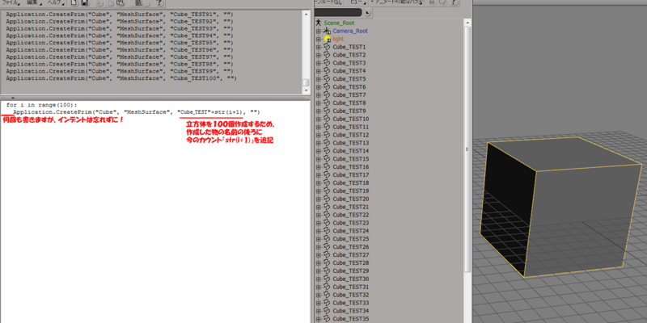Click the explorer refresh icon
The image size is (647, 323).
[442, 2]
